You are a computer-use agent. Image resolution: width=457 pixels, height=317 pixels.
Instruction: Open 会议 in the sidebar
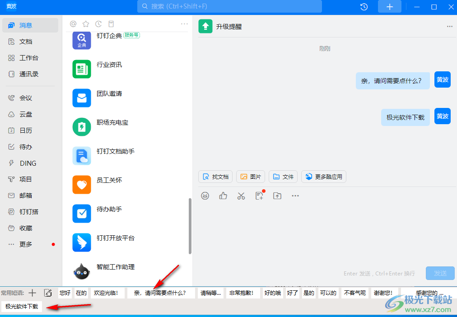tap(30, 98)
